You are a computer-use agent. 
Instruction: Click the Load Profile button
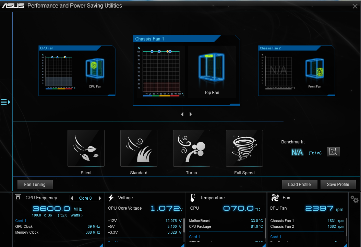point(300,184)
